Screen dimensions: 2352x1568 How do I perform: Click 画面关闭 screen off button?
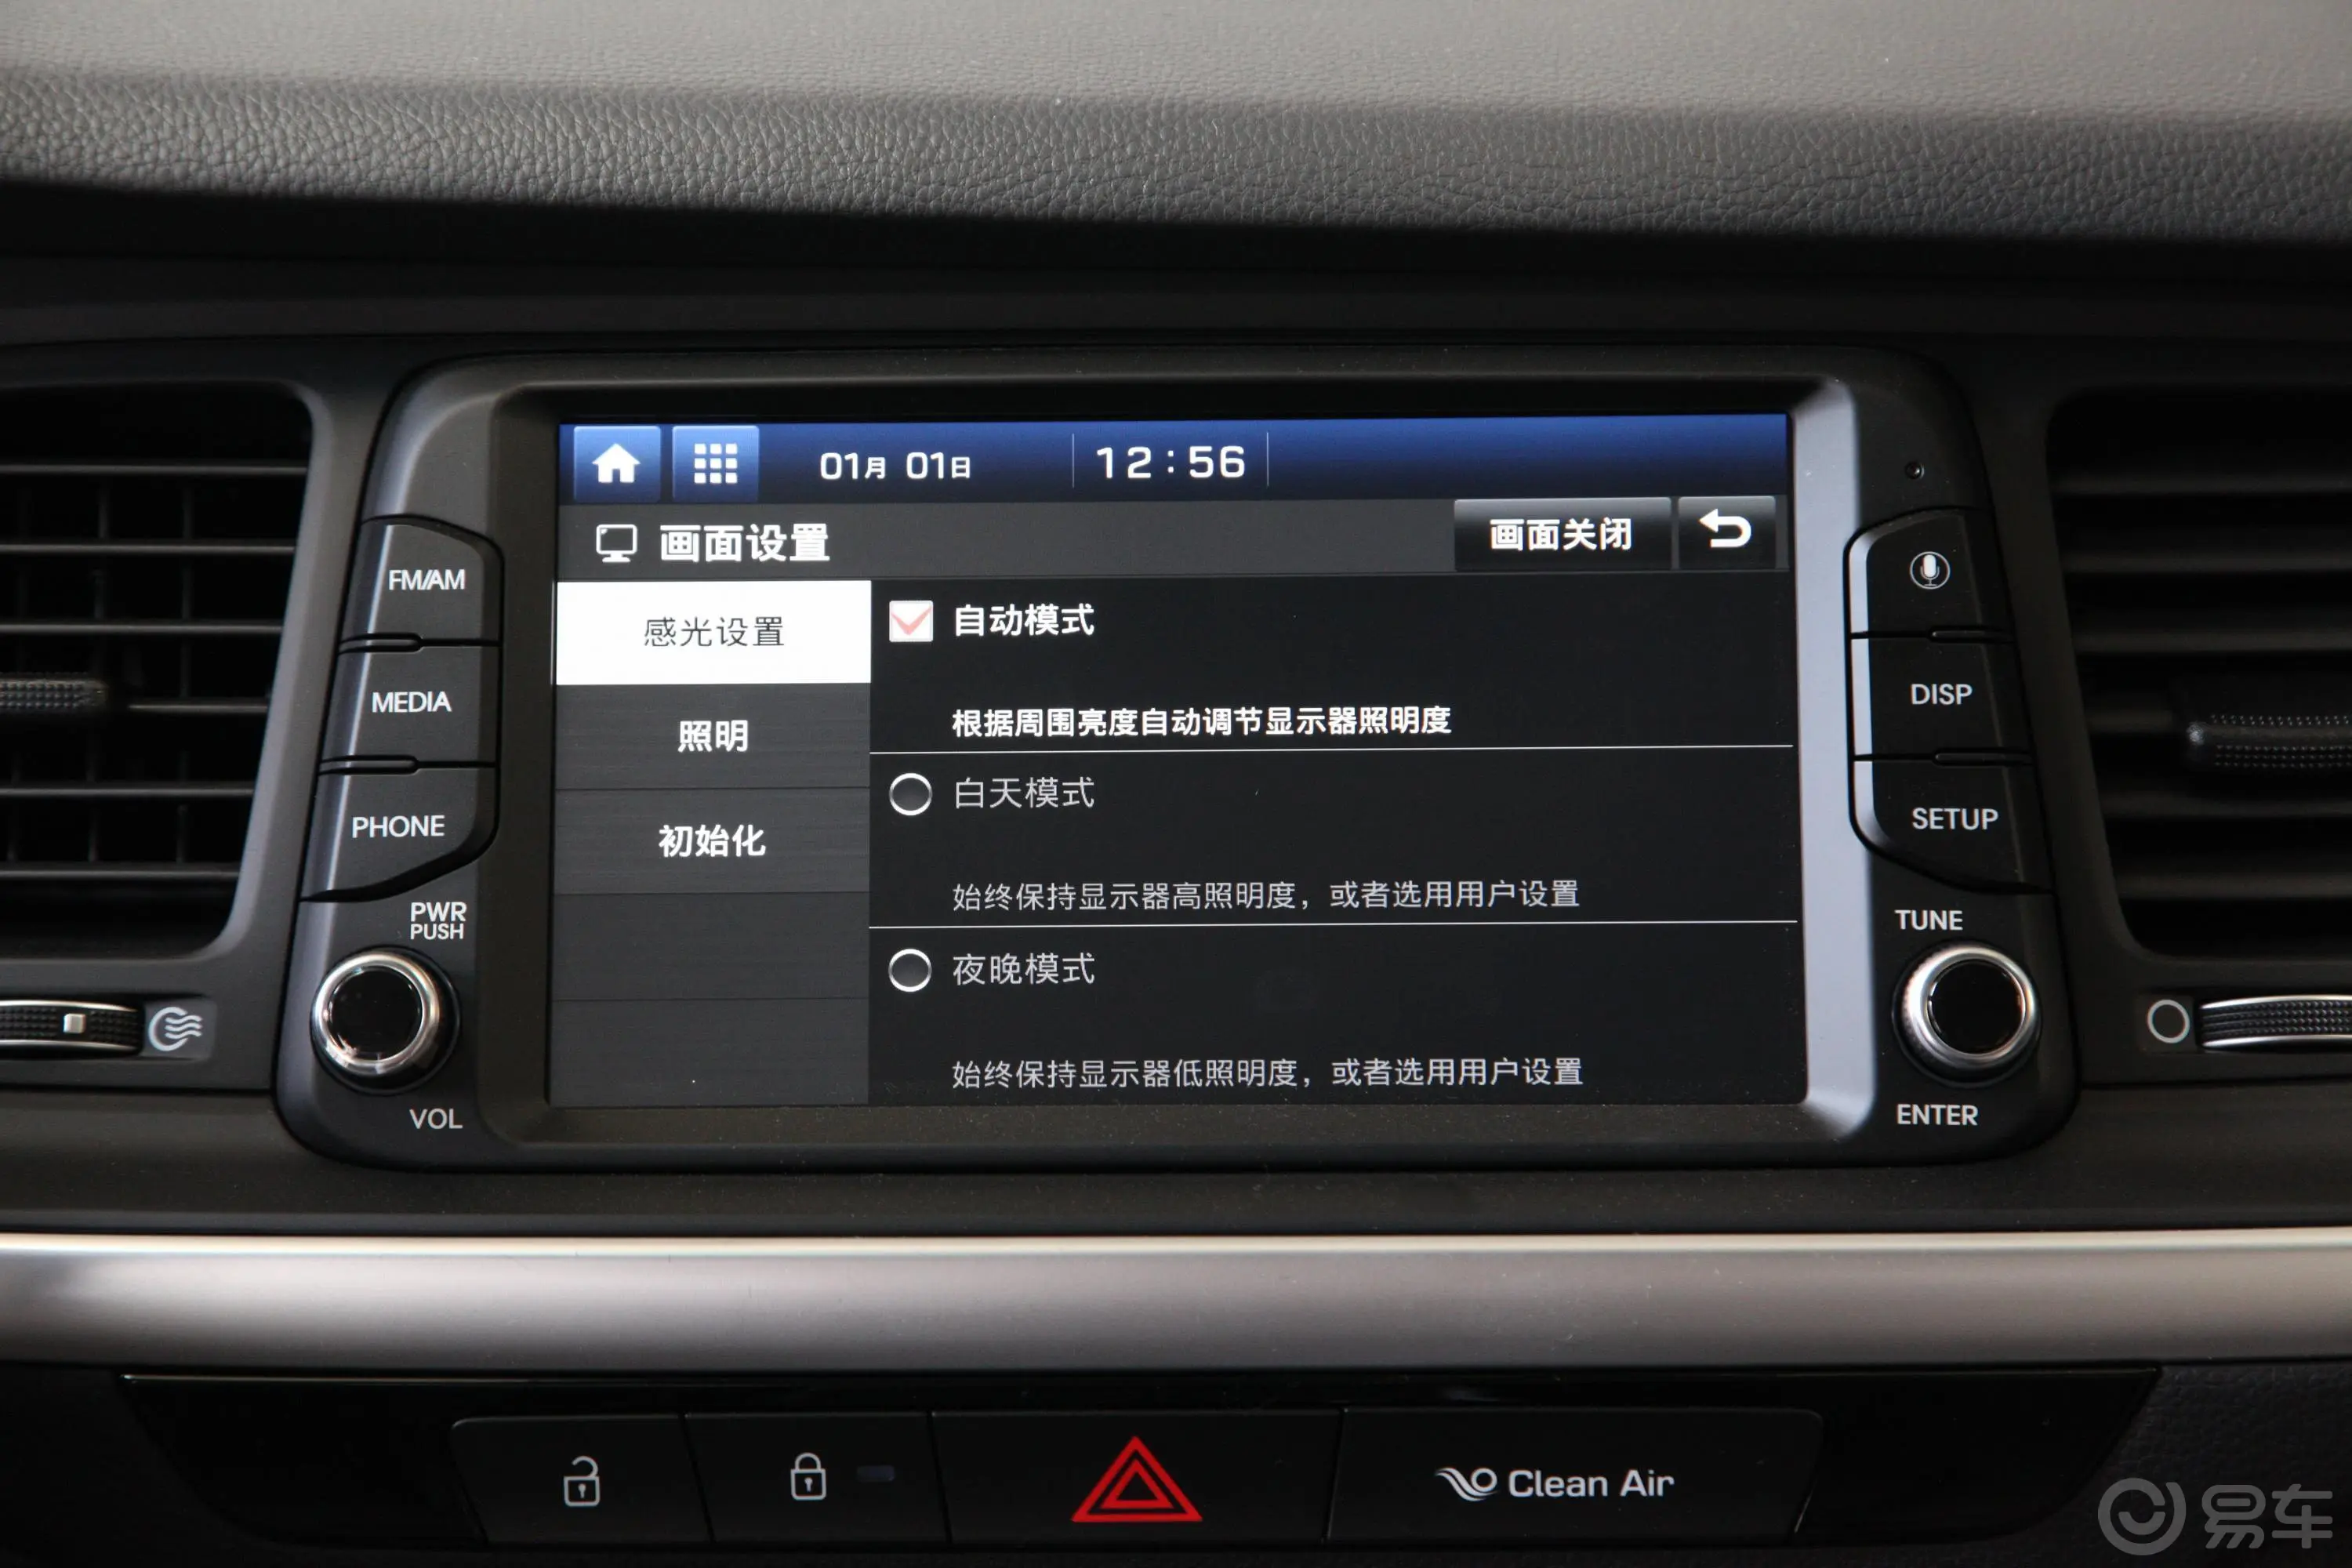(x=1533, y=532)
